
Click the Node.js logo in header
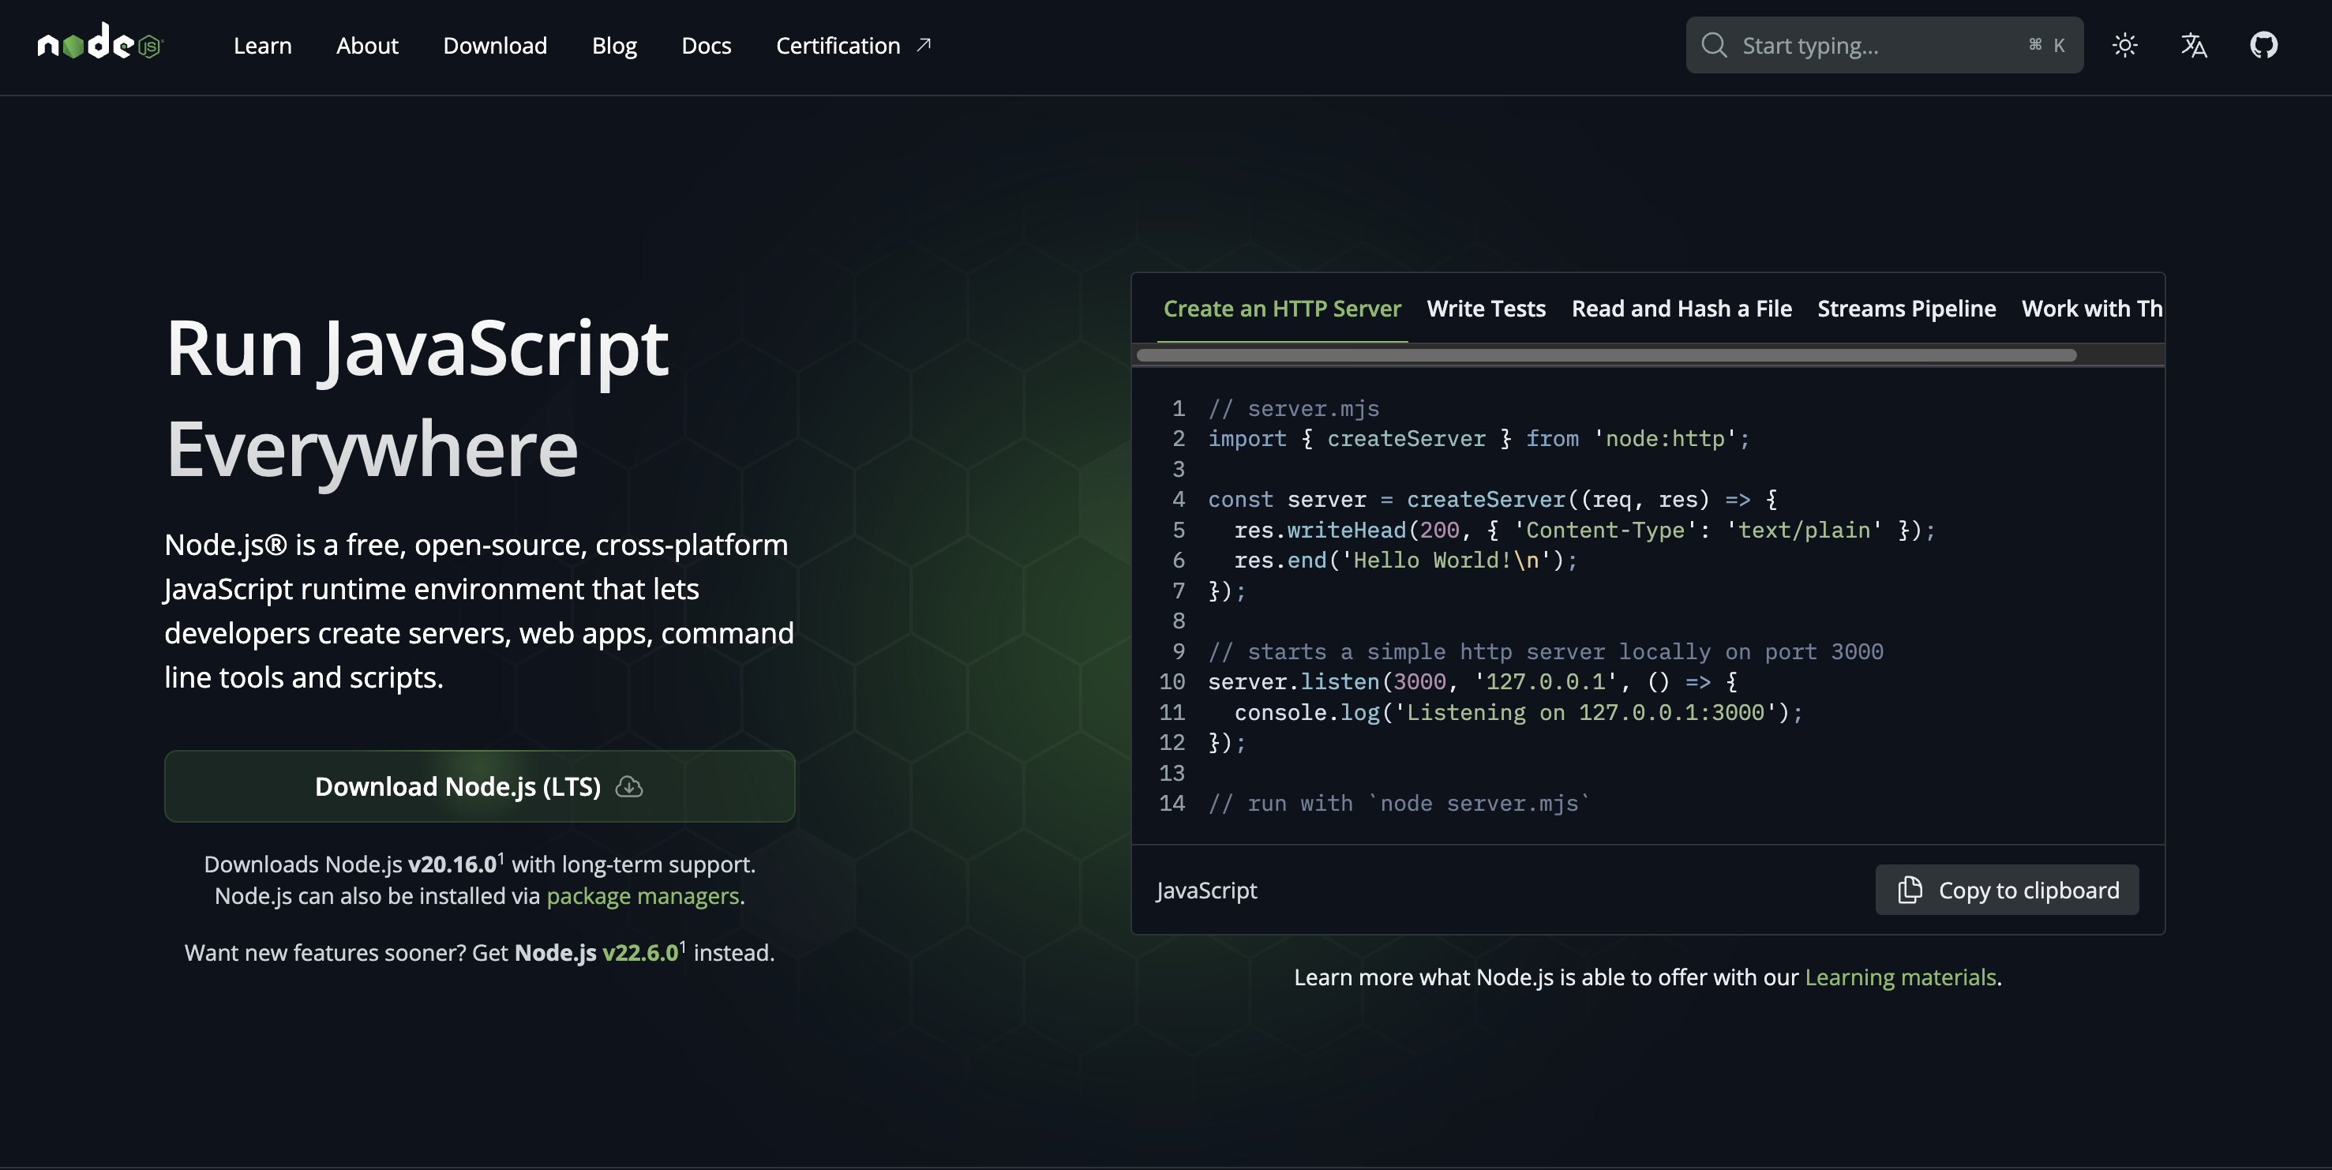99,43
